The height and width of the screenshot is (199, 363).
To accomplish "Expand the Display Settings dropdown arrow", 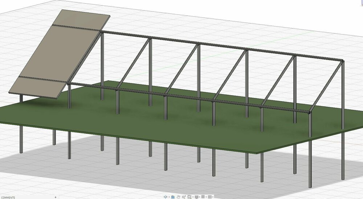I will coord(200,197).
